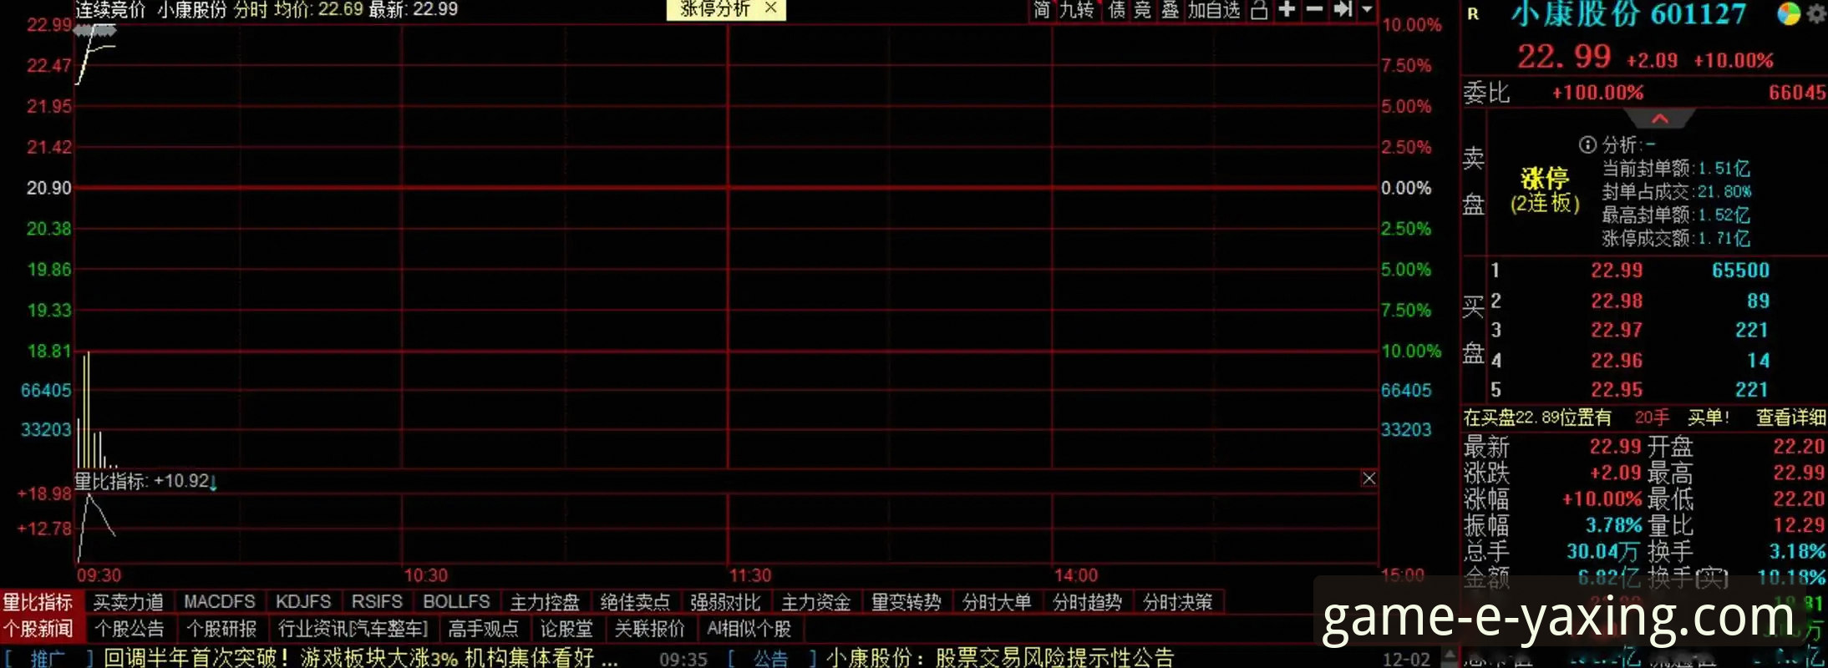This screenshot has width=1828, height=668.
Task: Open the chart toolbar dropdown arrow
Action: click(x=1367, y=9)
